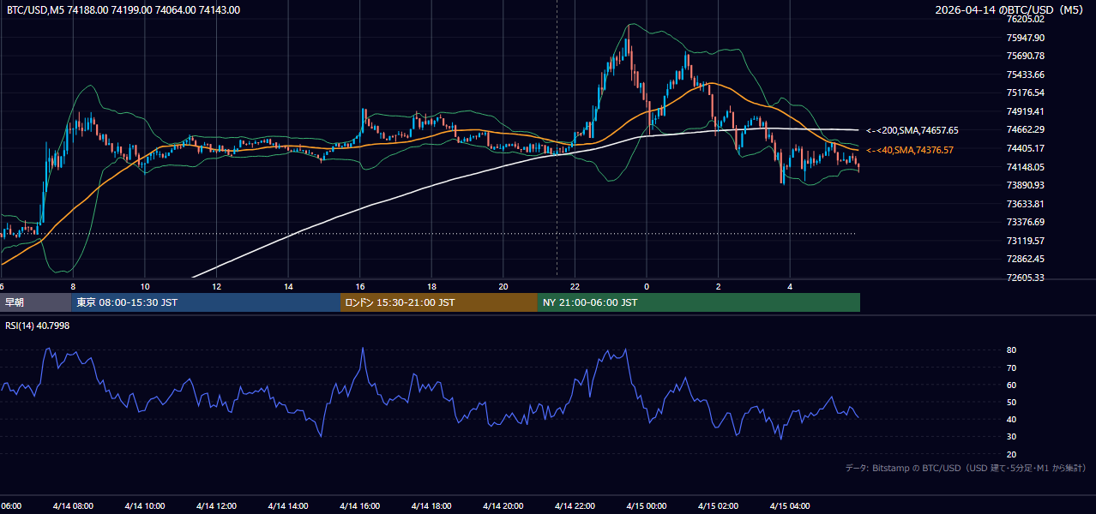
Task: Click RSI scale value 20
Action: pyautogui.click(x=1012, y=454)
